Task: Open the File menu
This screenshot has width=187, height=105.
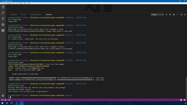Action: click(1, 3)
